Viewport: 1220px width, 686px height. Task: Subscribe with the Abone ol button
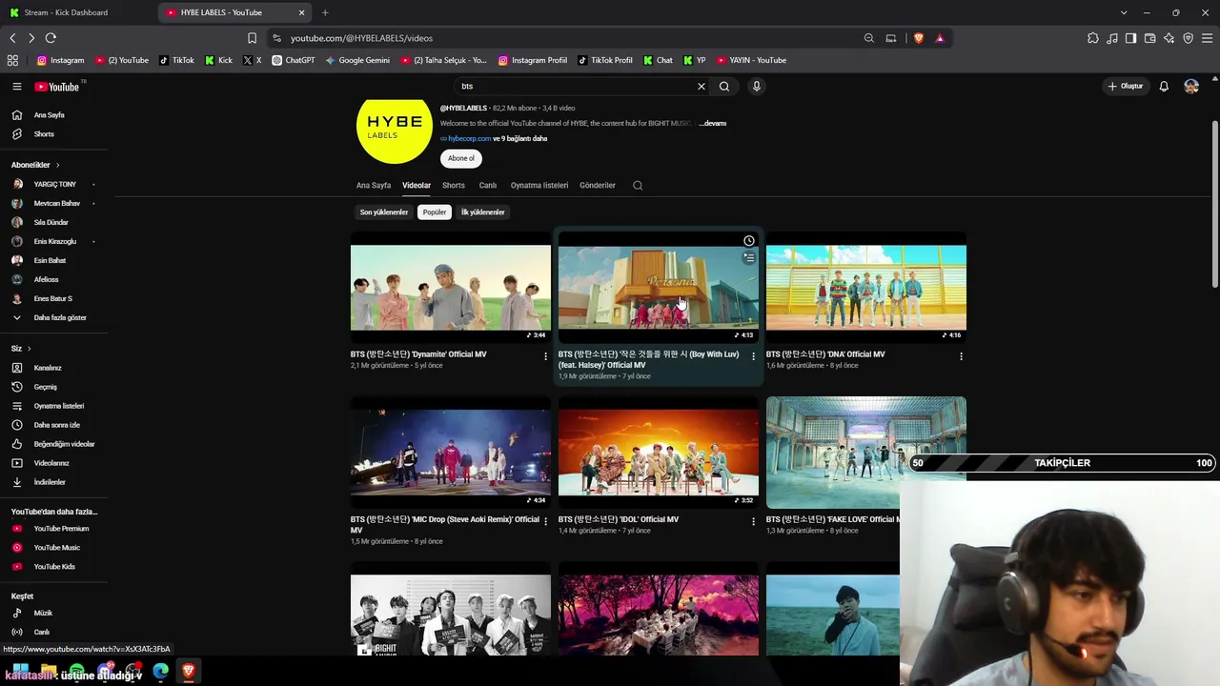[x=461, y=159]
